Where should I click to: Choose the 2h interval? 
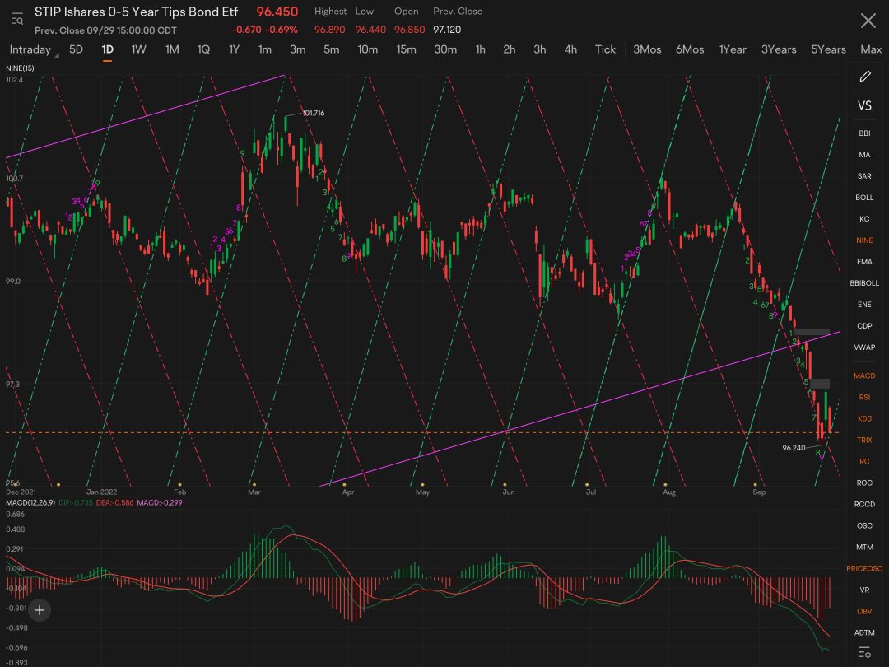pyautogui.click(x=510, y=49)
